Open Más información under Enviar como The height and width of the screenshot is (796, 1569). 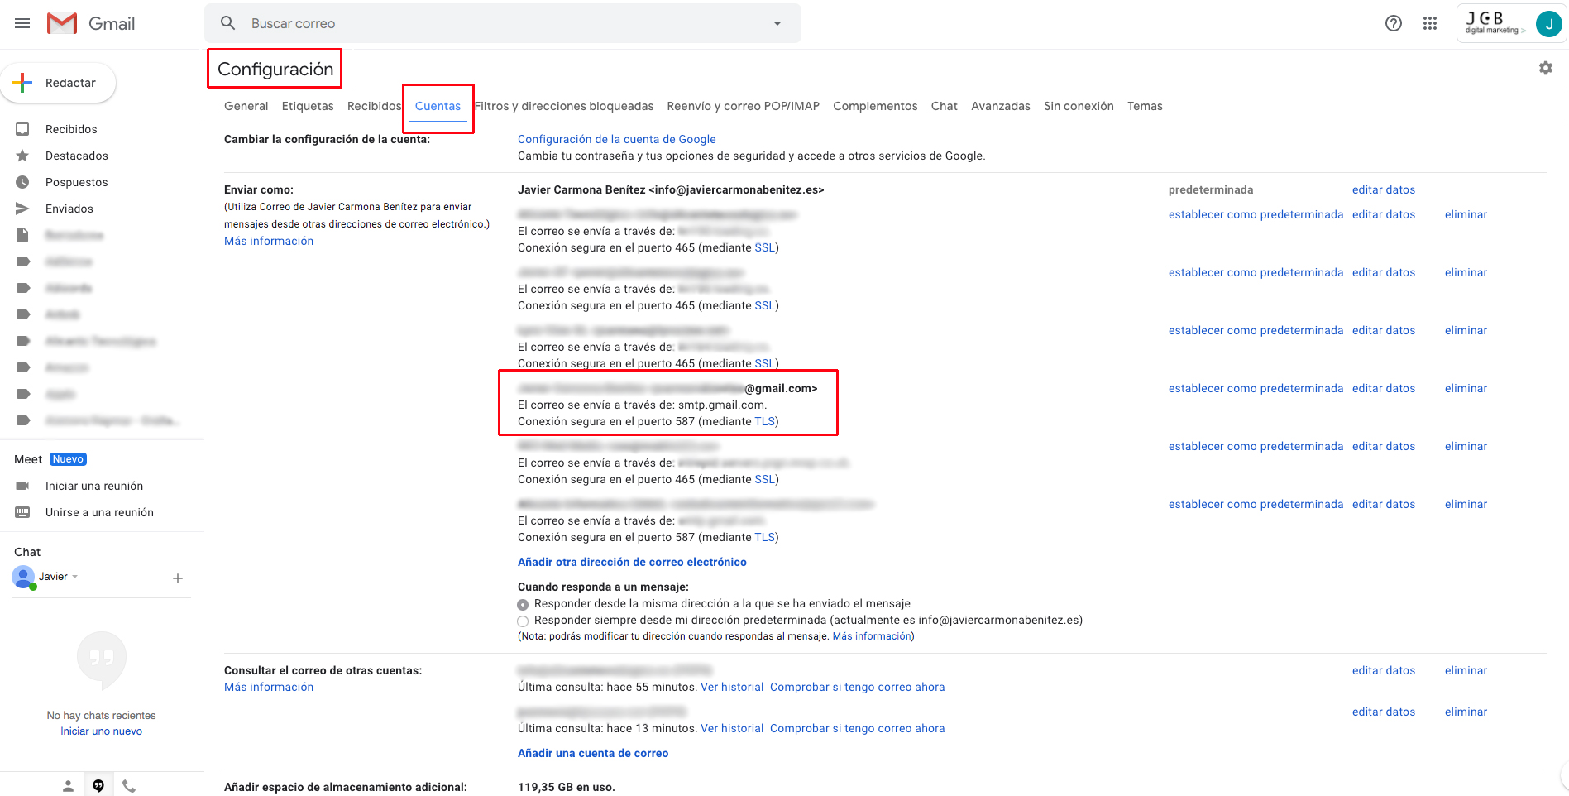click(269, 241)
